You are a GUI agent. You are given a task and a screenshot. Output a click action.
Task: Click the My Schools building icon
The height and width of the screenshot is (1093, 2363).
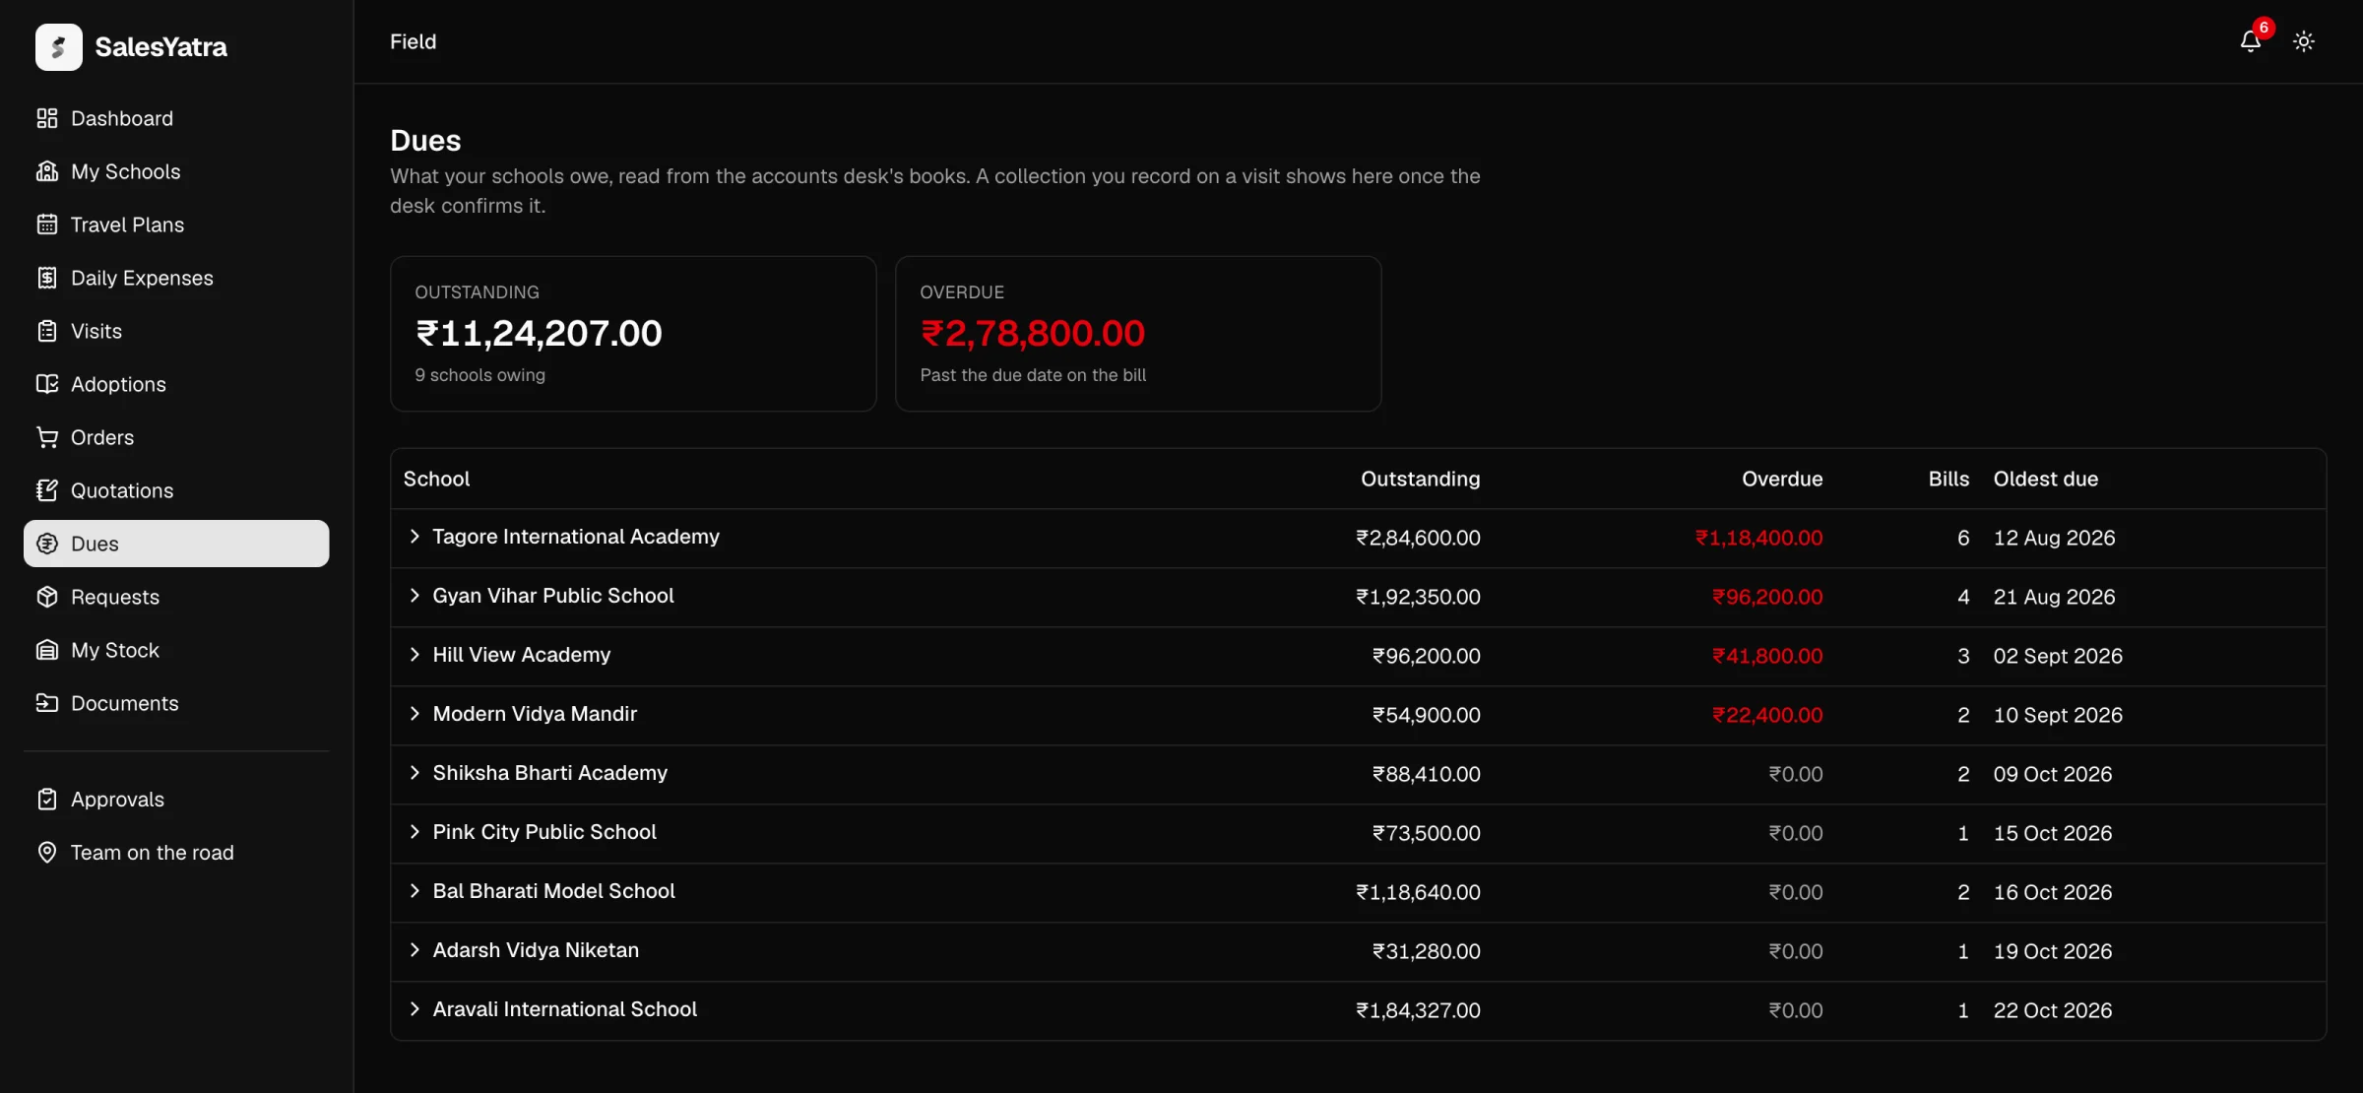47,171
